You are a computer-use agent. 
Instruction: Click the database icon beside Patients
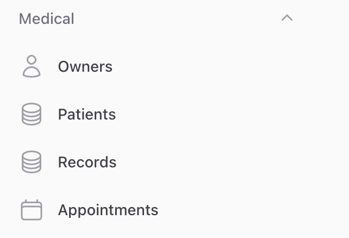[32, 115]
